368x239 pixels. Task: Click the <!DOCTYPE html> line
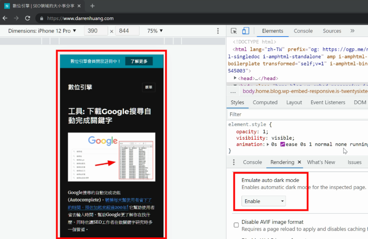click(254, 42)
